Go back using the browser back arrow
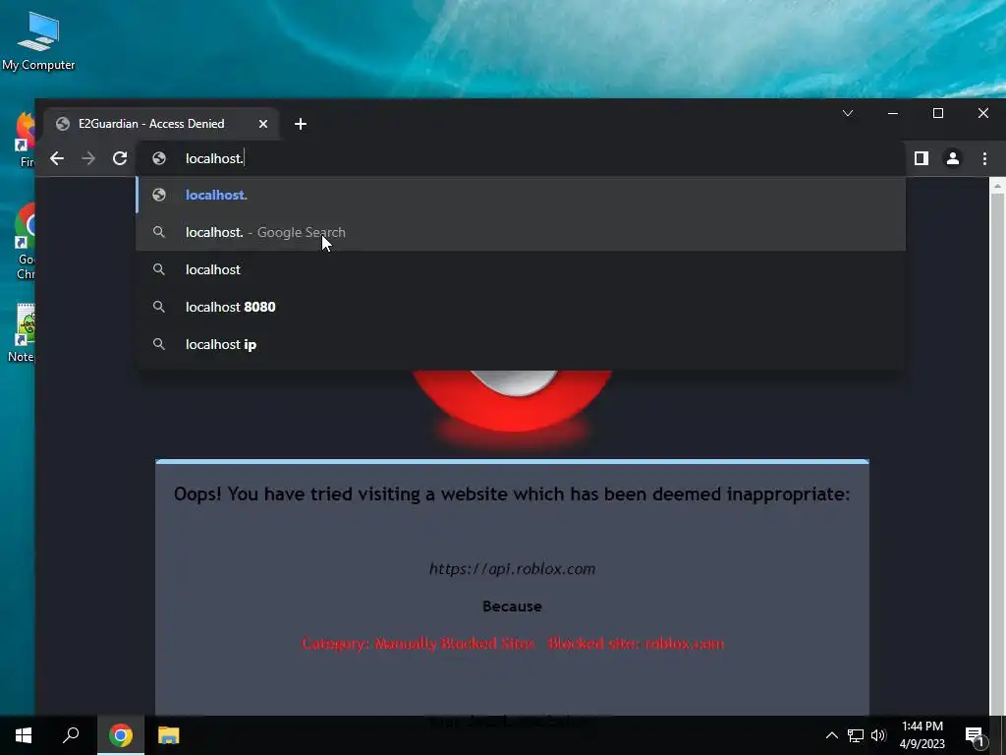 (56, 158)
